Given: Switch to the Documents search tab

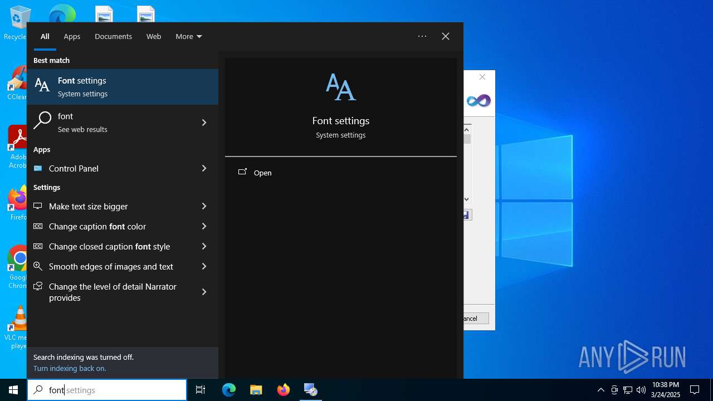Looking at the screenshot, I should point(113,36).
